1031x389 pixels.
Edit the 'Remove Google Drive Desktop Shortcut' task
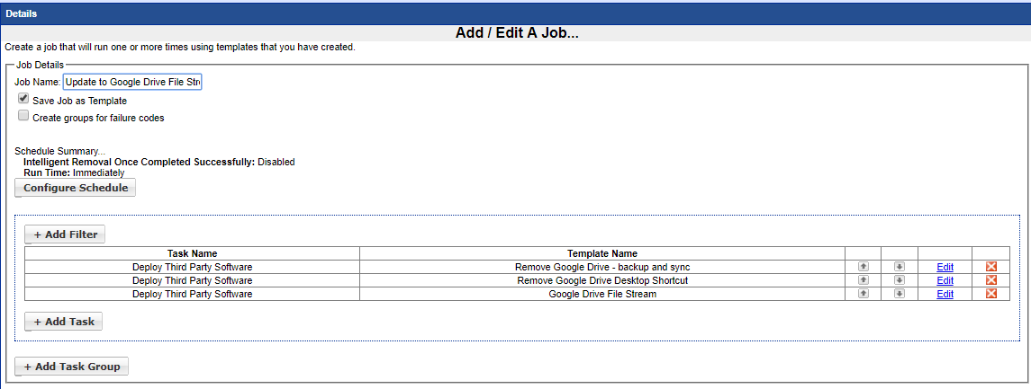pyautogui.click(x=945, y=280)
